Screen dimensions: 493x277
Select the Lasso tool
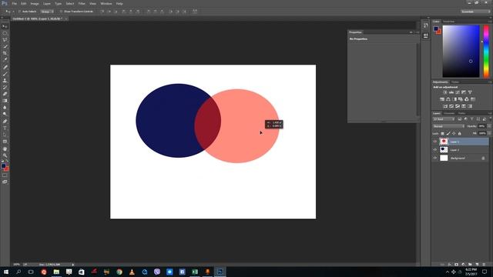click(5, 40)
